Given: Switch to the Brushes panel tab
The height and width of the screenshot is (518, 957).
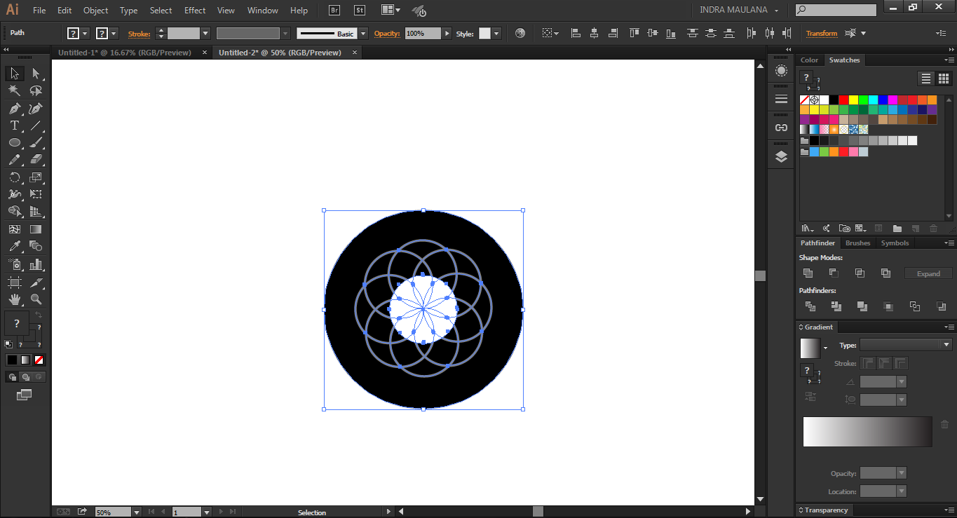Looking at the screenshot, I should [x=857, y=243].
